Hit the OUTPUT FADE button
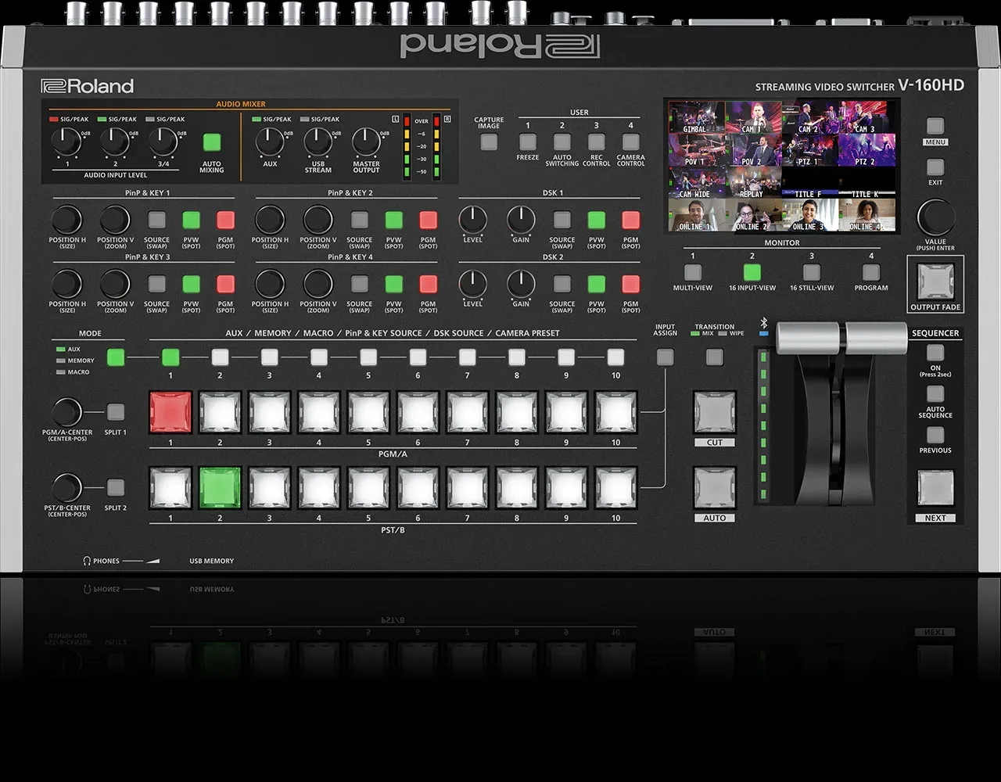This screenshot has width=1001, height=782. click(935, 282)
